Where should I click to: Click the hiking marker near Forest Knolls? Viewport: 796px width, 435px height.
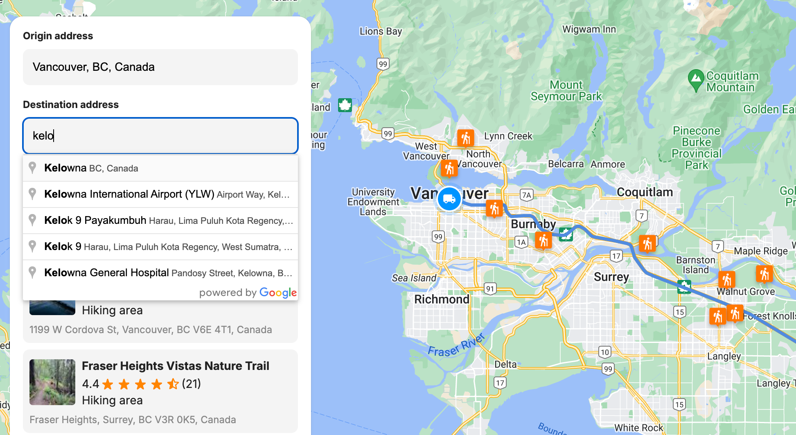(735, 314)
